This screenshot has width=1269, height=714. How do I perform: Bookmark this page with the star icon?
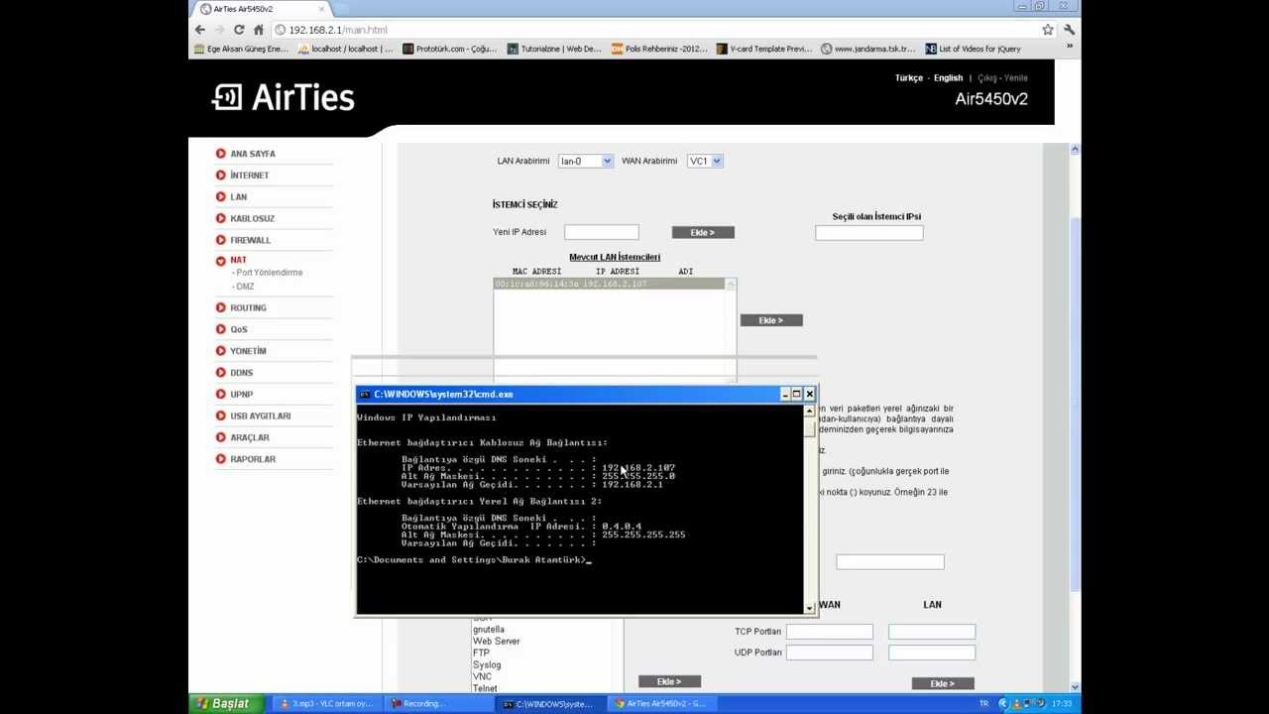pos(1047,30)
